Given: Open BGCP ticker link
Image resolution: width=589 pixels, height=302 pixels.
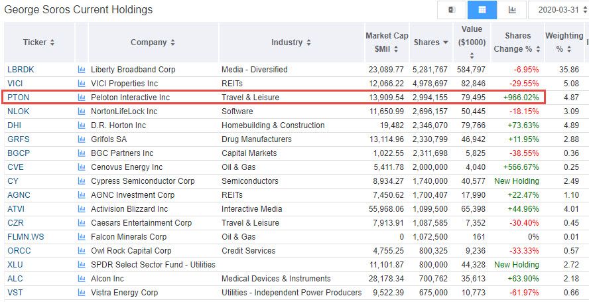Looking at the screenshot, I should tap(19, 153).
